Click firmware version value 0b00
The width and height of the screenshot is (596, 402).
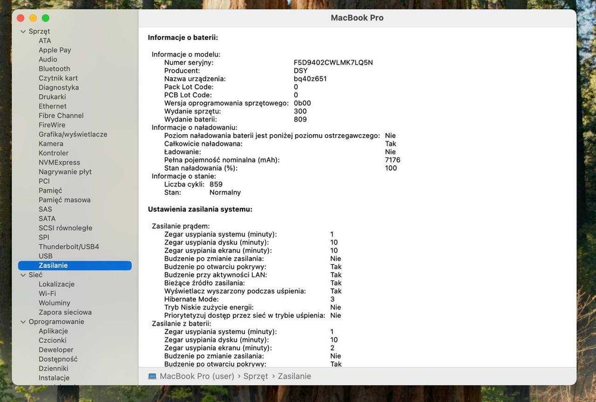tap(302, 103)
